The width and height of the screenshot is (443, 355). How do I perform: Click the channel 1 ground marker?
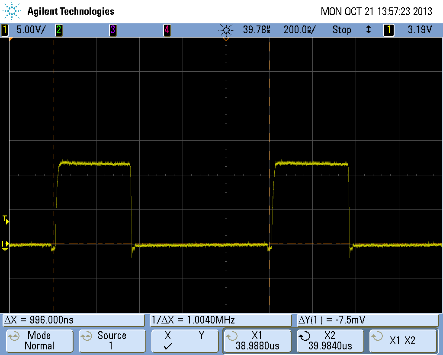[5, 245]
